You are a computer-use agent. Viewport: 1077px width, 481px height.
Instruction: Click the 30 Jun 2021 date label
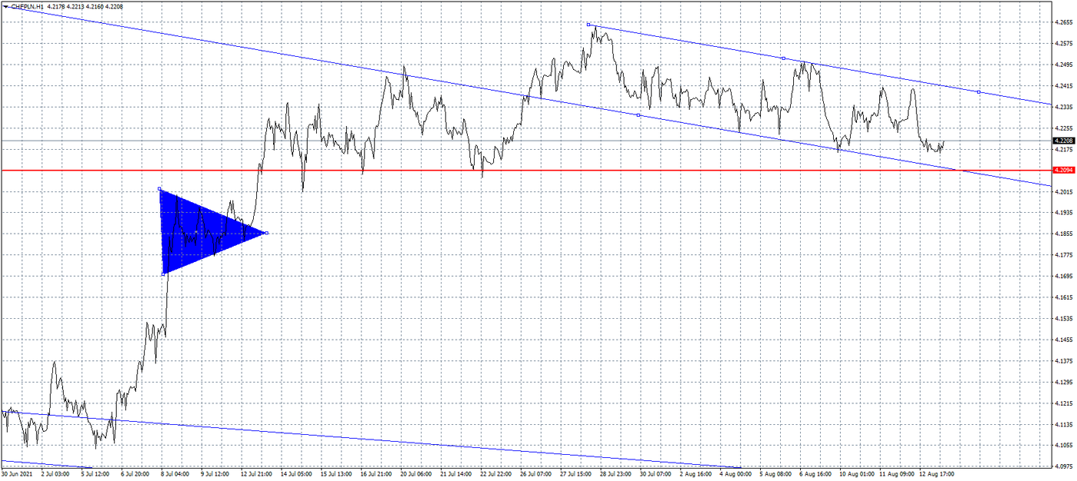click(18, 474)
